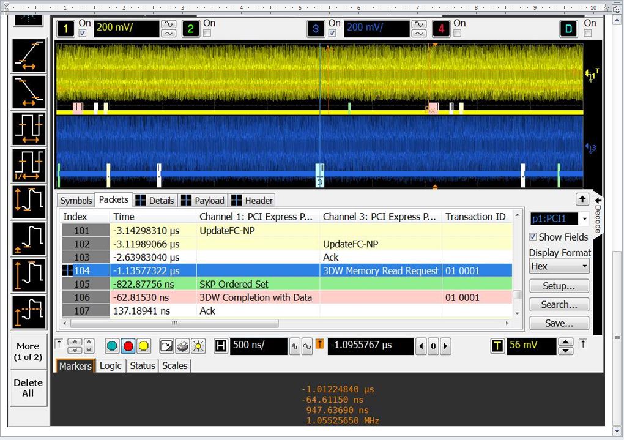624x440 pixels.
Task: Collapse the Decode side tab arrow
Action: tap(598, 200)
